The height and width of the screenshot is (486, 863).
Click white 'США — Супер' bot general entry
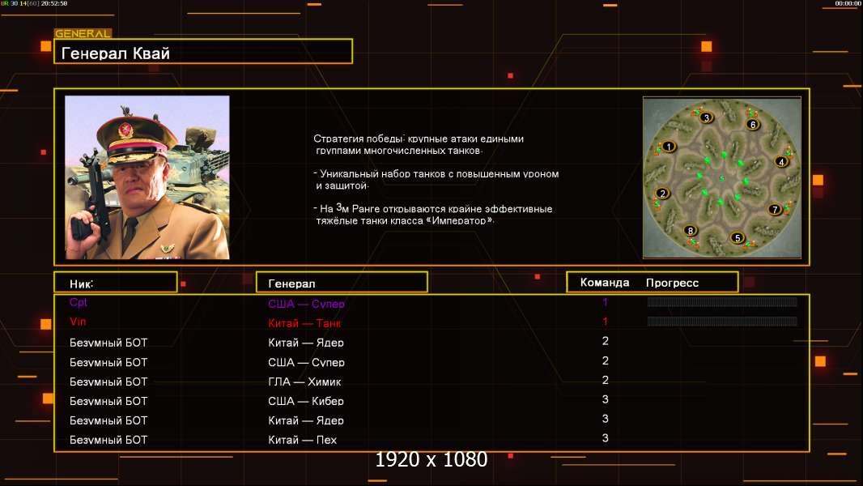pos(306,362)
